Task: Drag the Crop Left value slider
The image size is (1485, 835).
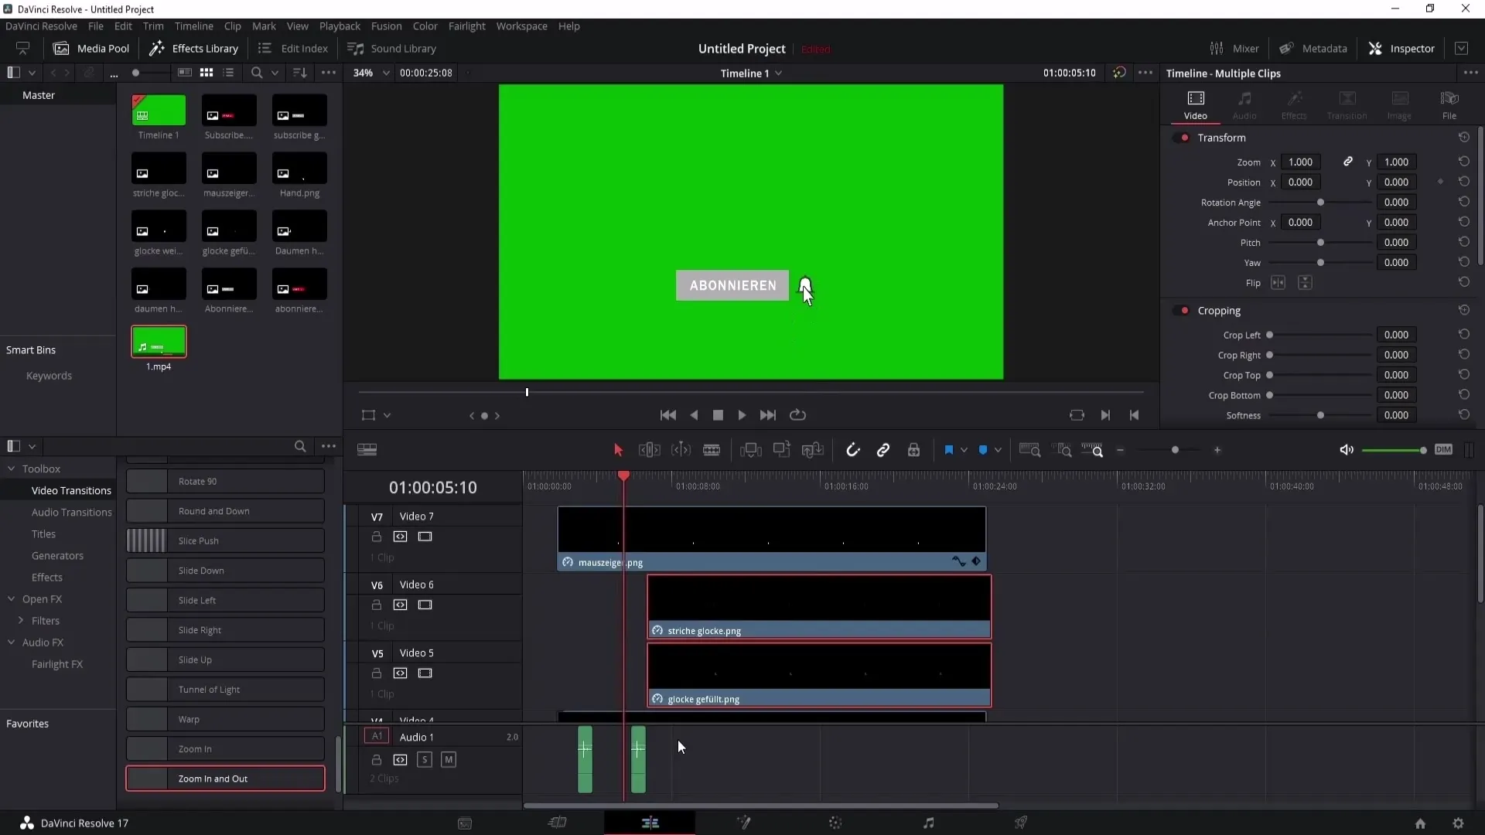Action: click(x=1270, y=335)
